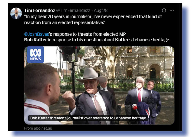Open the Tim Fernandez display name
Viewport: 195px width, 137px height.
tap(40, 10)
